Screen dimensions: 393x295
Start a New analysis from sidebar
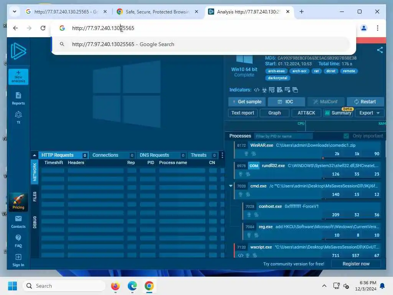18,77
